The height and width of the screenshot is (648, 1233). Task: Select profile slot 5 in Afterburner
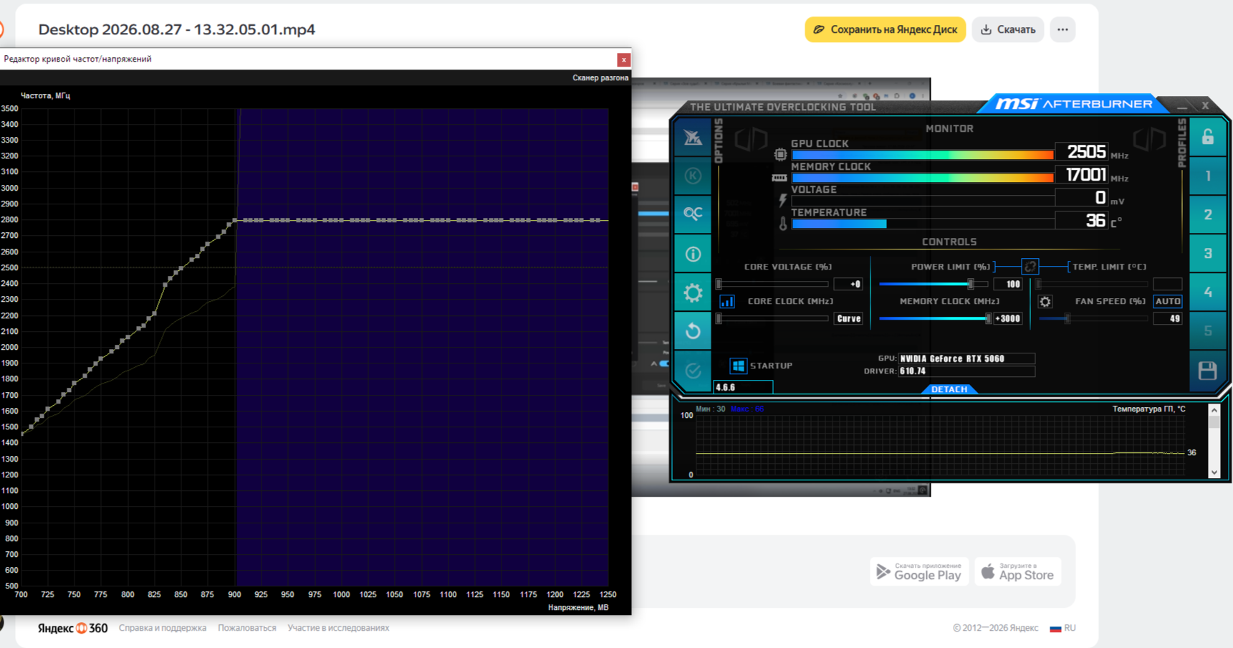pyautogui.click(x=1208, y=330)
